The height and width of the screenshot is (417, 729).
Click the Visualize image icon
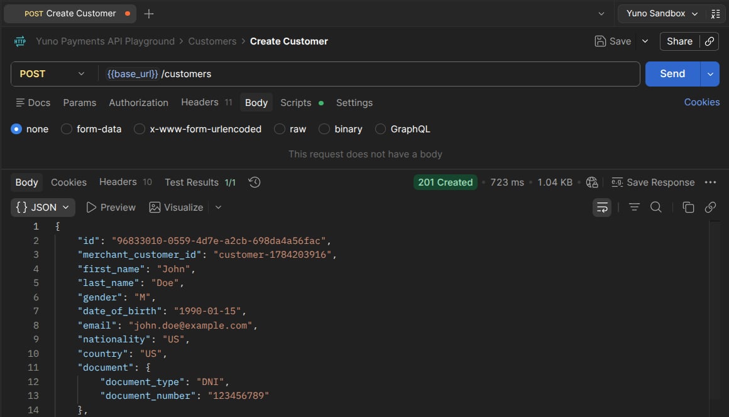tap(155, 208)
